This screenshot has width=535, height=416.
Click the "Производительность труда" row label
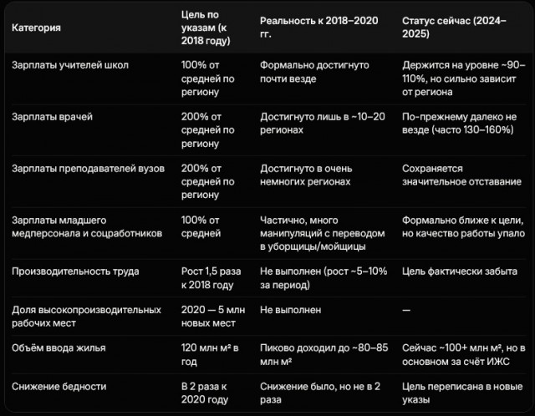click(x=75, y=271)
